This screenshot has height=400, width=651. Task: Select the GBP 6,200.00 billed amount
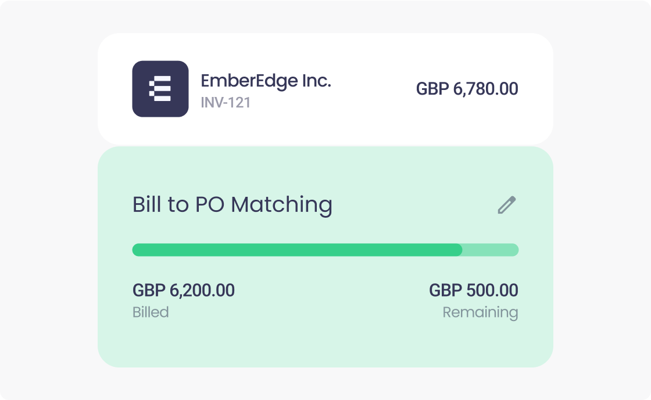(x=184, y=290)
